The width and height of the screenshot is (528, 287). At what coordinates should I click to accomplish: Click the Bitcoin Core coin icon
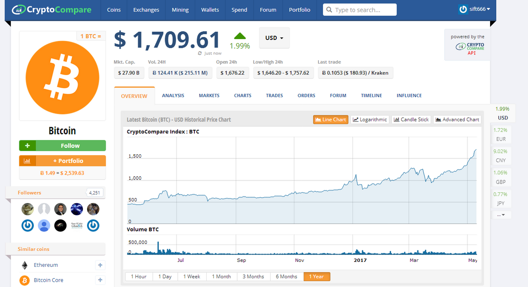25,280
